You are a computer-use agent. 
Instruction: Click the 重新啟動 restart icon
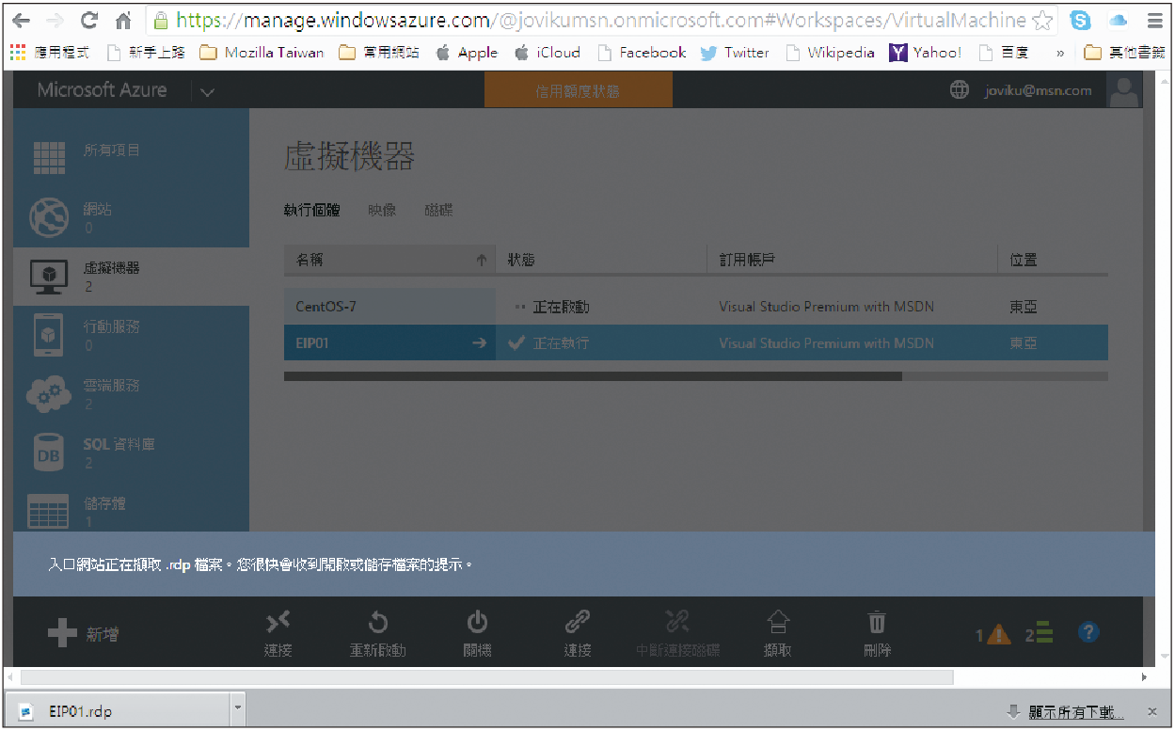click(377, 621)
